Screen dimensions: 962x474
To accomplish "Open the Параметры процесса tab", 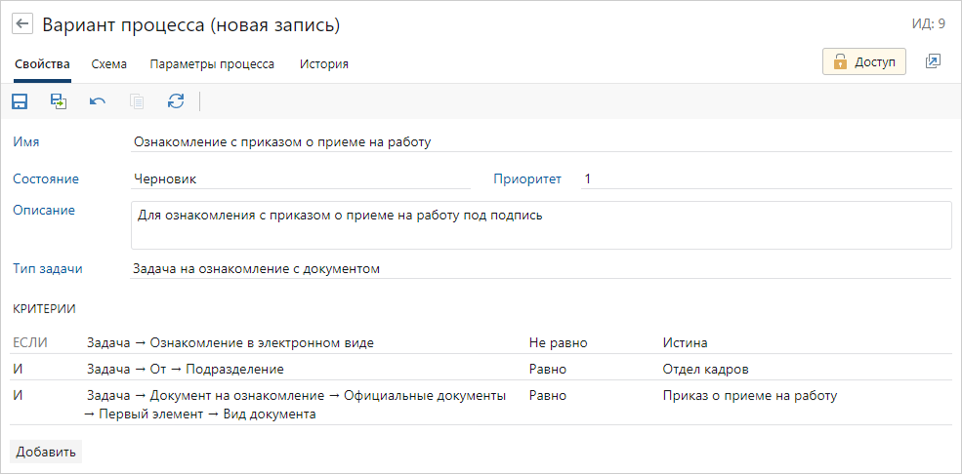I will pyautogui.click(x=211, y=64).
